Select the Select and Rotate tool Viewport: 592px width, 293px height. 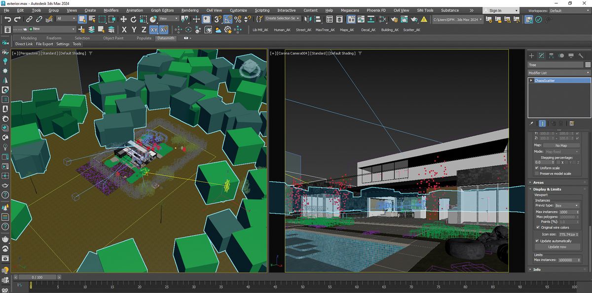point(133,19)
